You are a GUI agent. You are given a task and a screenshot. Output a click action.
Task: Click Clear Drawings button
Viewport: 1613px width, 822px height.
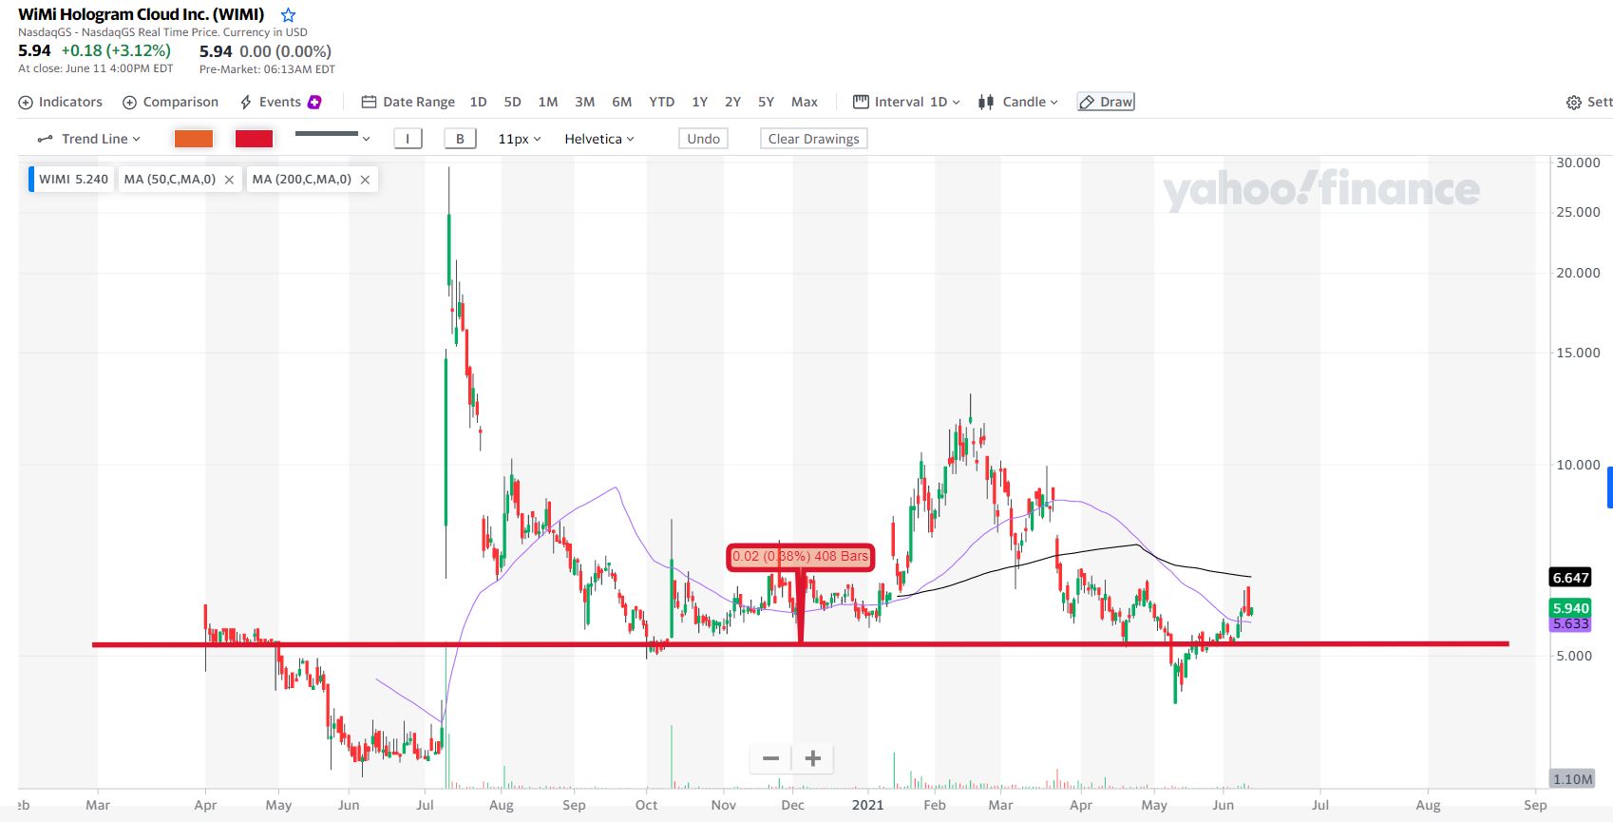814,139
